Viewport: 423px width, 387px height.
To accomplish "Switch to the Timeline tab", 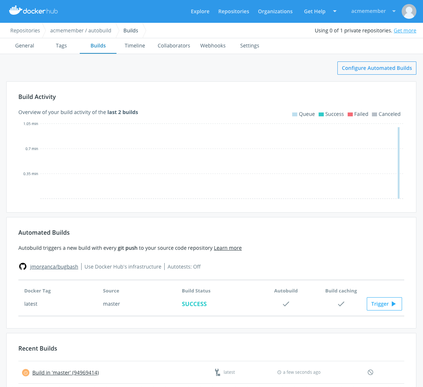I will pos(135,46).
